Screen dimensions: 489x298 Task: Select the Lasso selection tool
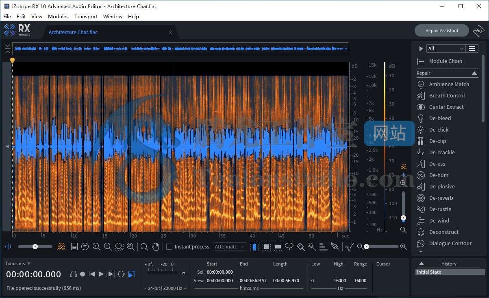(x=289, y=246)
